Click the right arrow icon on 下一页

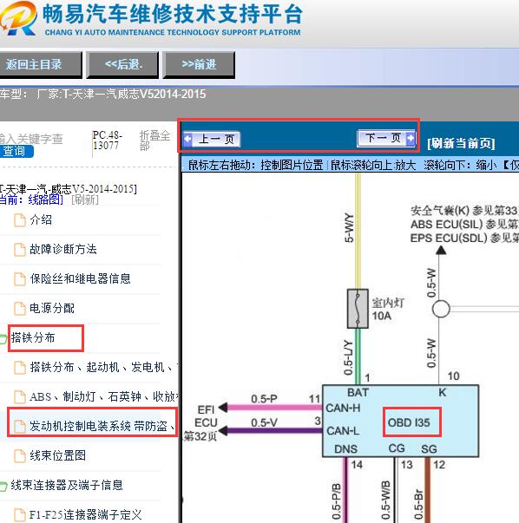tap(411, 137)
